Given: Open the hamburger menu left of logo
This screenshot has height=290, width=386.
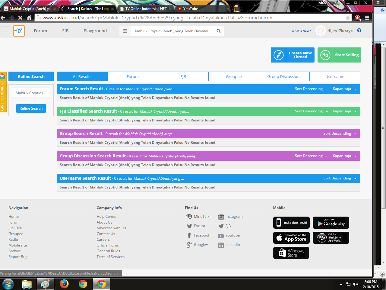Looking at the screenshot, I should pos(5,31).
